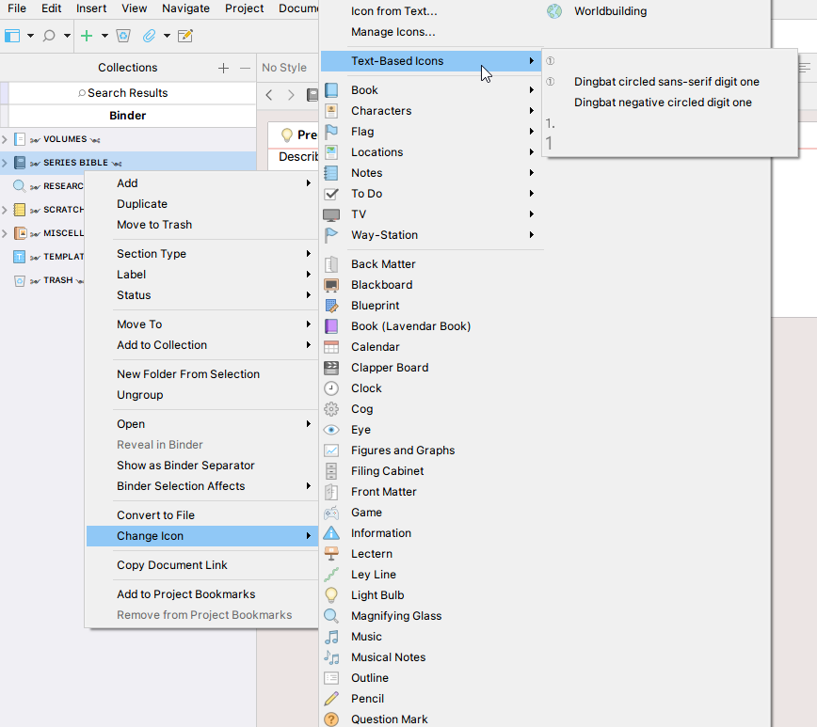The image size is (817, 727).
Task: Expand the VOLUMES folder in the Binder
Action: (6, 138)
